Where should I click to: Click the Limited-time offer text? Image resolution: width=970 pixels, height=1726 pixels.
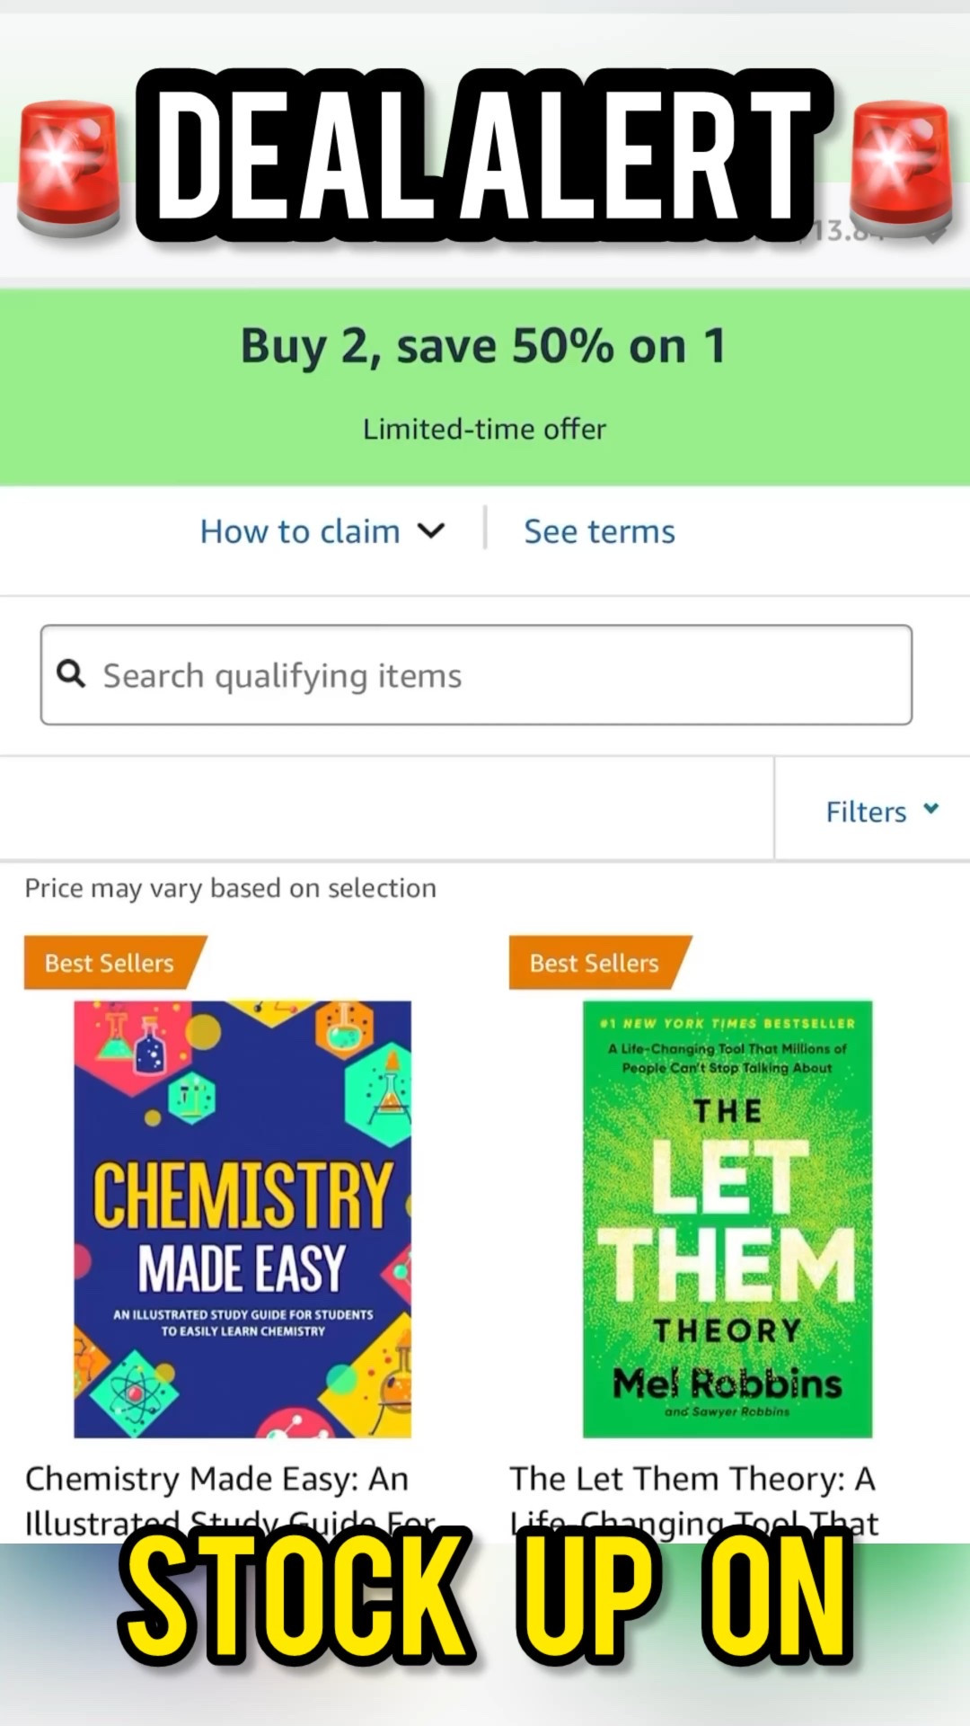[x=484, y=429]
